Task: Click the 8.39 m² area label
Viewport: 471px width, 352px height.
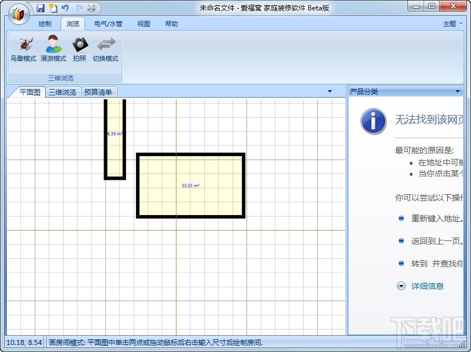Action: [115, 134]
